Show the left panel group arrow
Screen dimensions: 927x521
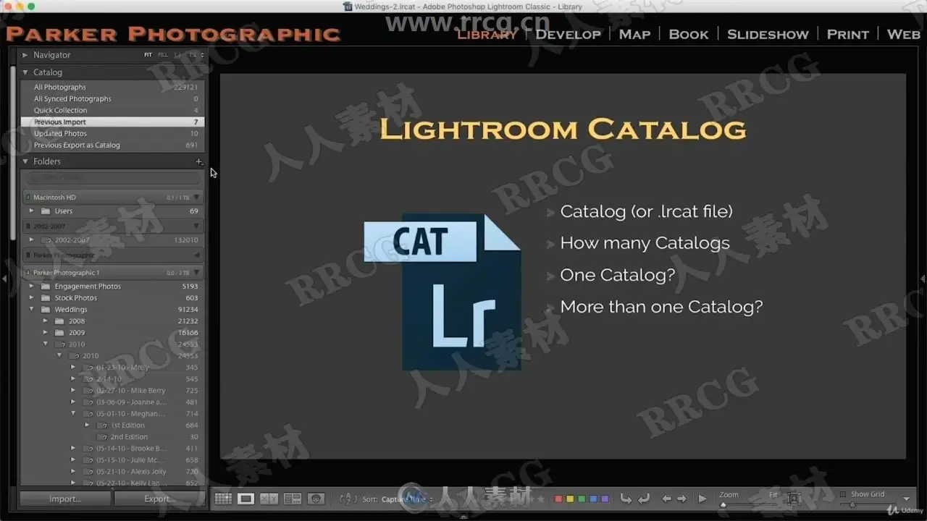tap(5, 279)
